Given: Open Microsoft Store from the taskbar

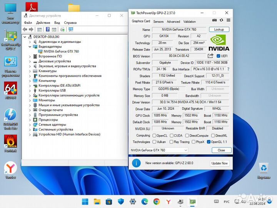Looking at the screenshot, I should [x=109, y=201].
